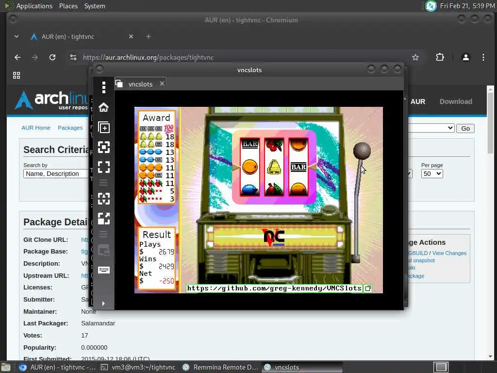Open the View Changes link in Package Actions
The image size is (497, 373).
pos(449,253)
